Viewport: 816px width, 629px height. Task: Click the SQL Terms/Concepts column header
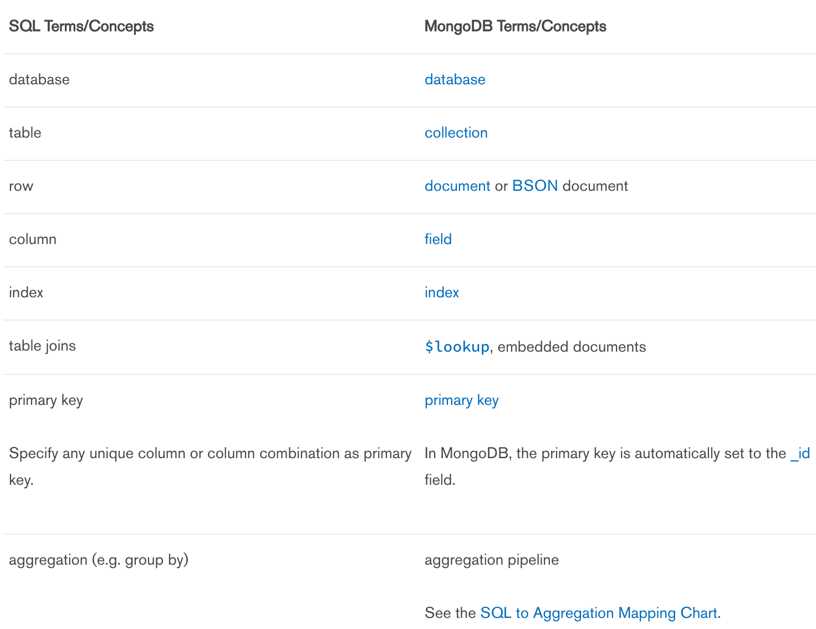(x=81, y=26)
